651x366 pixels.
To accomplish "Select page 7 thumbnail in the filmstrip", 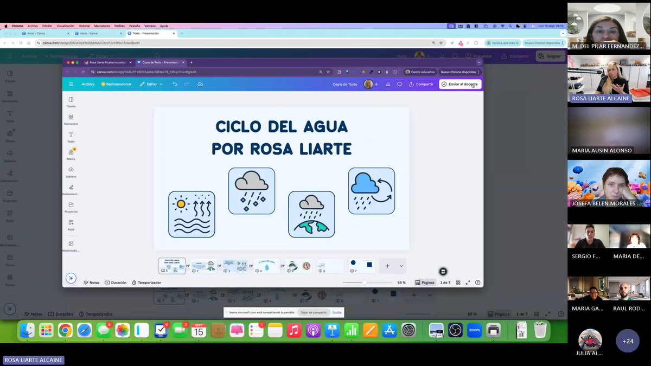I will 361,265.
